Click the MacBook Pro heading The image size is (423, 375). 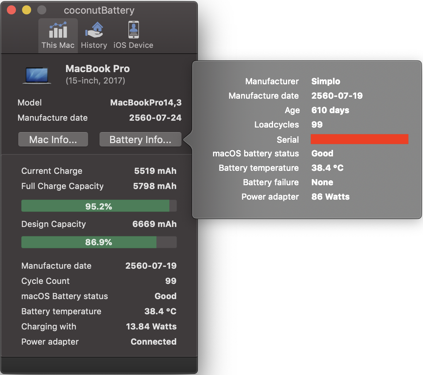coord(98,69)
